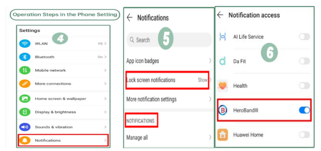Open the Notifications settings label
Image resolution: width=321 pixels, height=151 pixels.
[x=48, y=140]
